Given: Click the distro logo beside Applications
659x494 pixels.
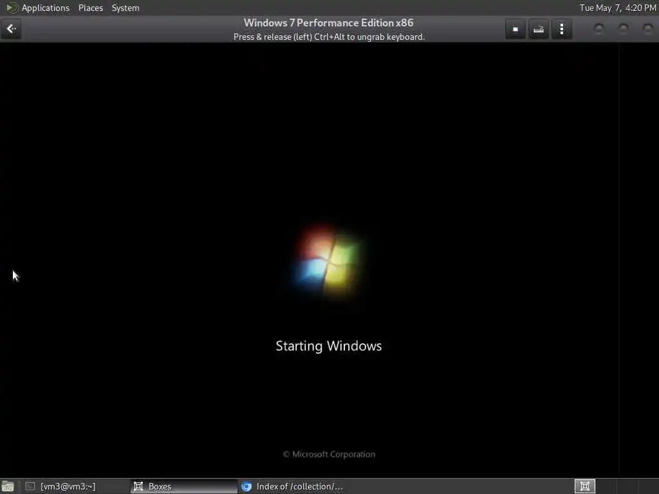Looking at the screenshot, I should coord(12,8).
